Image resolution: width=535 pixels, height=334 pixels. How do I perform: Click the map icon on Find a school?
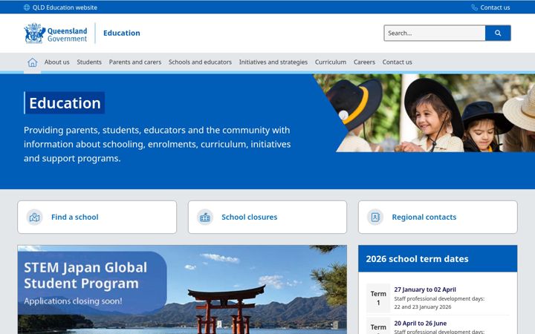[x=34, y=217]
